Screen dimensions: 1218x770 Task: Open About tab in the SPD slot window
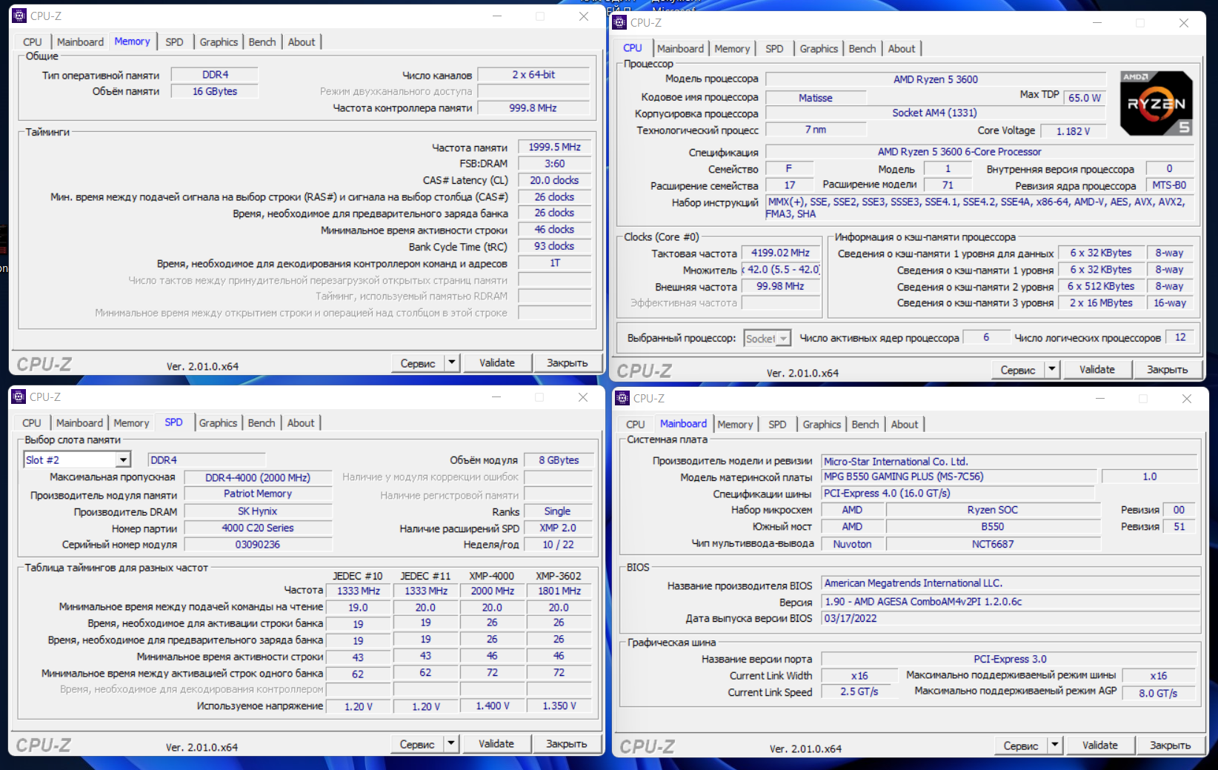301,423
